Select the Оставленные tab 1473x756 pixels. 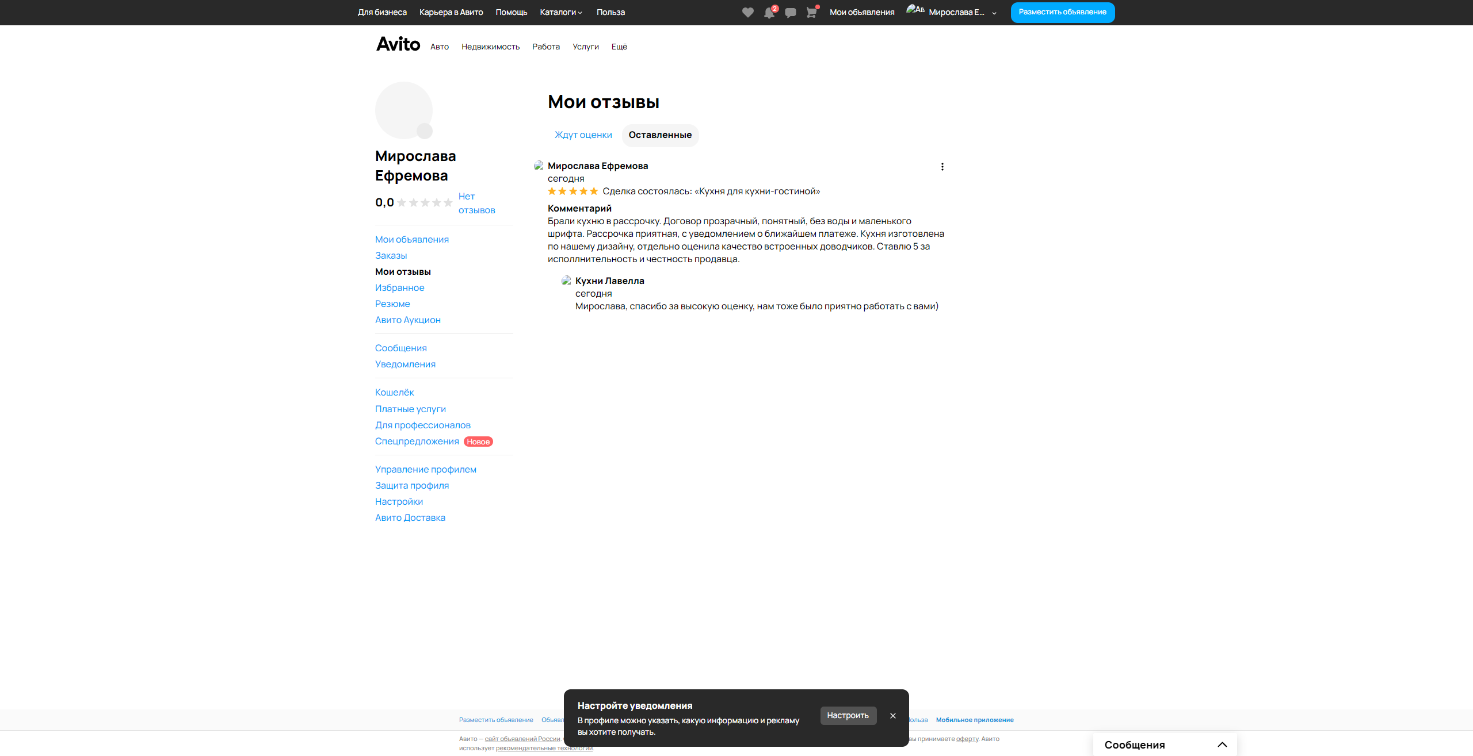[x=660, y=135]
